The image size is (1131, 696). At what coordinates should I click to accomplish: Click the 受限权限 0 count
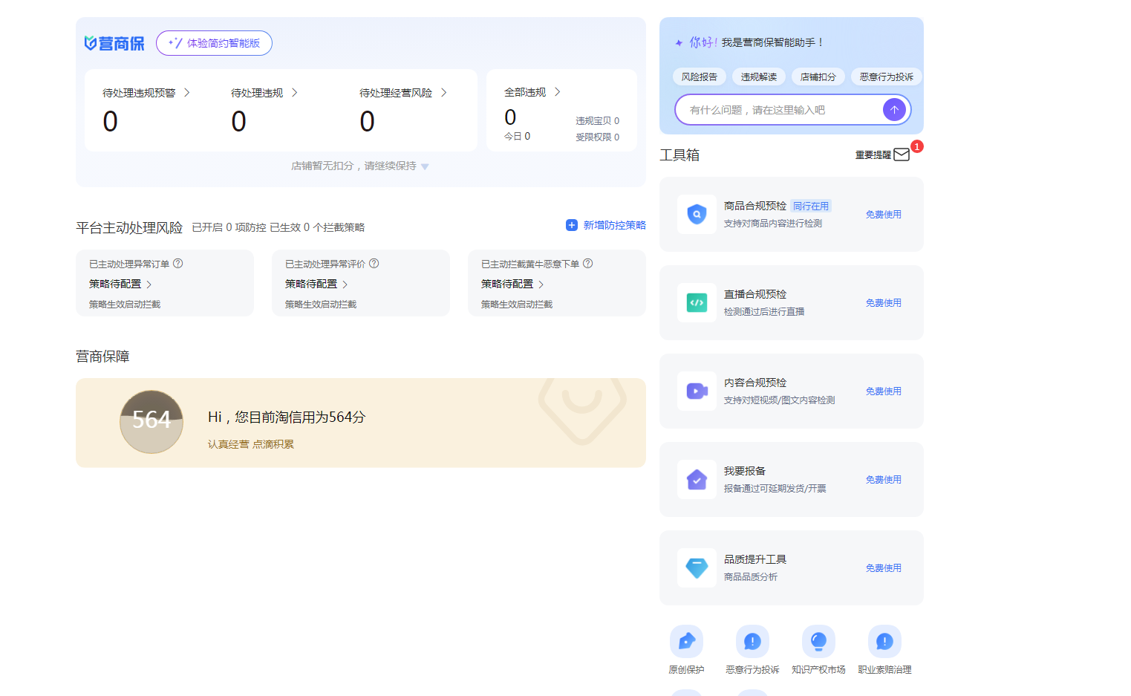(x=598, y=137)
